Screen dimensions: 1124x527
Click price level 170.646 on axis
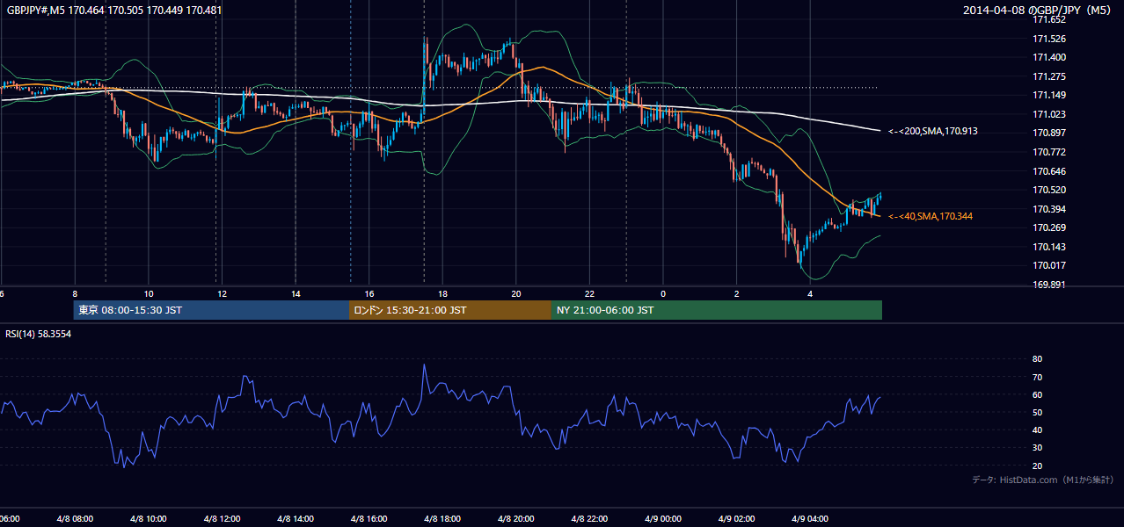tap(1048, 171)
